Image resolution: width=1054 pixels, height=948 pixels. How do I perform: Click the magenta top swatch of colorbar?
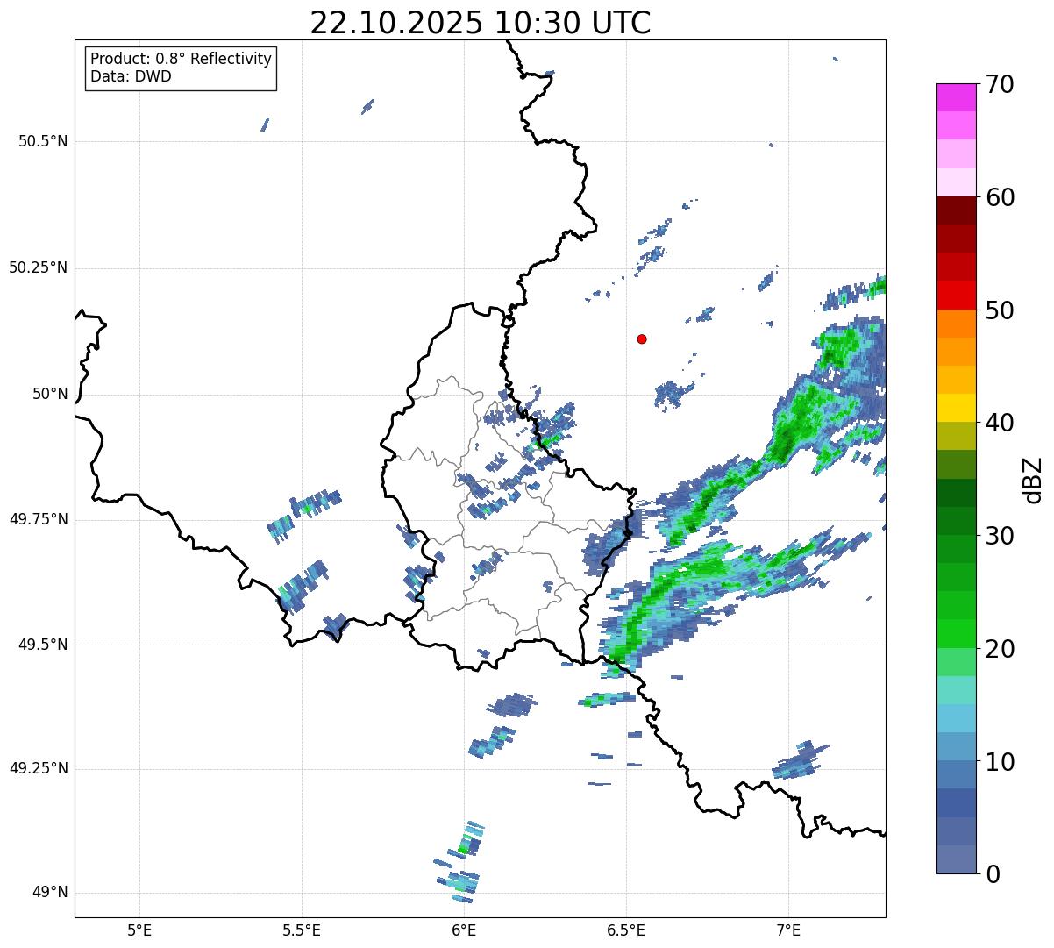[x=957, y=97]
